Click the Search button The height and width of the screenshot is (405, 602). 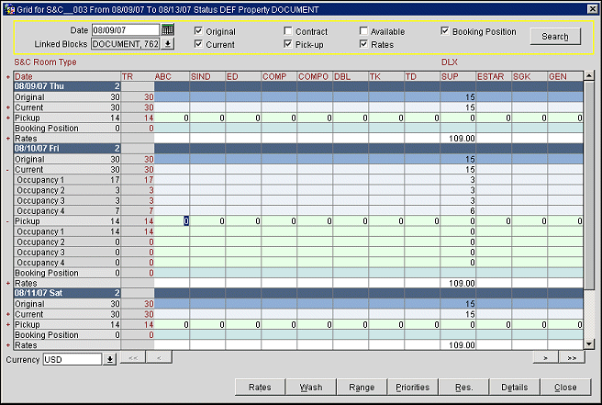point(554,37)
